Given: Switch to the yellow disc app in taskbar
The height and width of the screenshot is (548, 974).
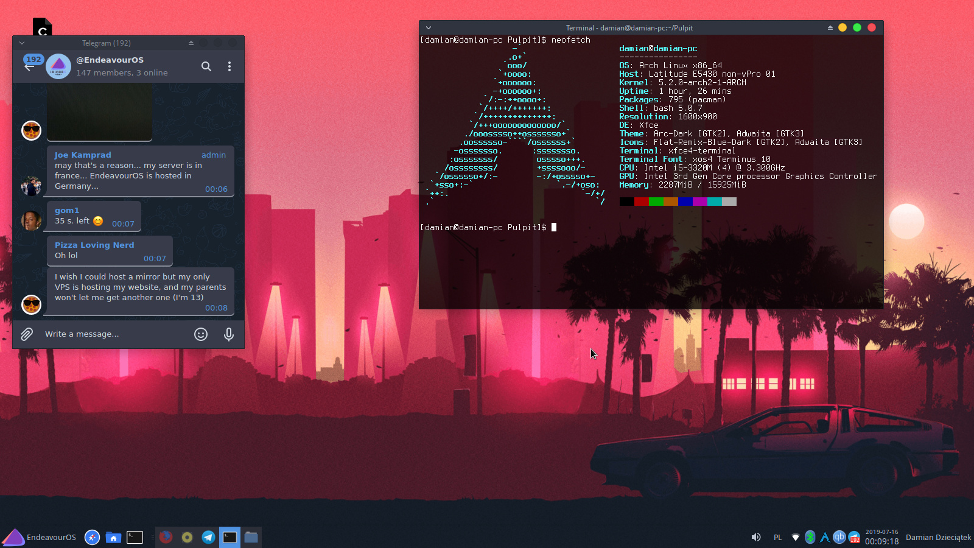Looking at the screenshot, I should click(187, 537).
